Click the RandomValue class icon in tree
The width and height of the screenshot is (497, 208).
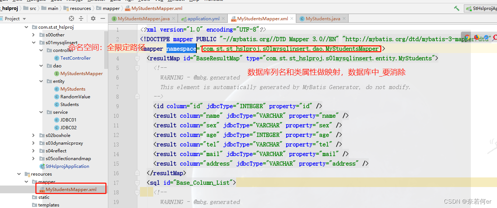click(57, 97)
